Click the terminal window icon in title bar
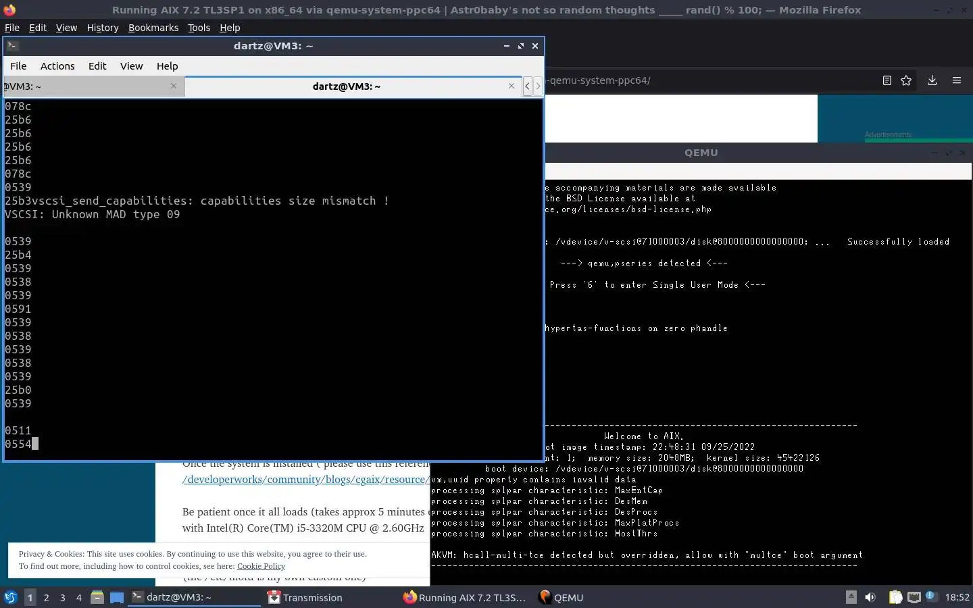The height and width of the screenshot is (608, 973). coord(13,46)
